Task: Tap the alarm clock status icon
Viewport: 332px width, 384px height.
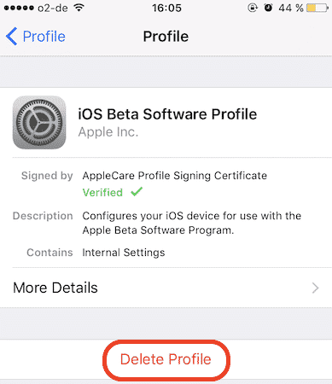Action: pyautogui.click(x=268, y=8)
